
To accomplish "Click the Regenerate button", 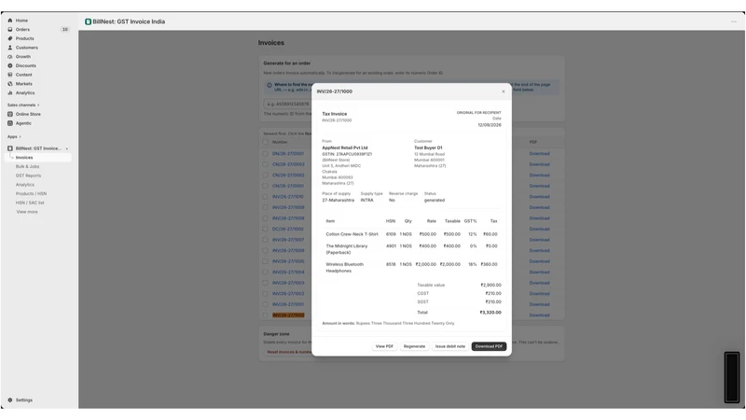I will pyautogui.click(x=414, y=346).
